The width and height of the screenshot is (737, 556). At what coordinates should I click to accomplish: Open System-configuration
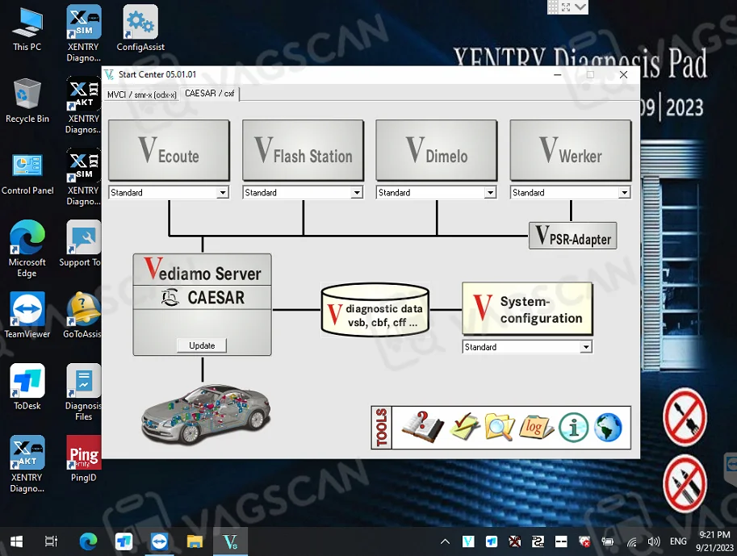(x=527, y=309)
